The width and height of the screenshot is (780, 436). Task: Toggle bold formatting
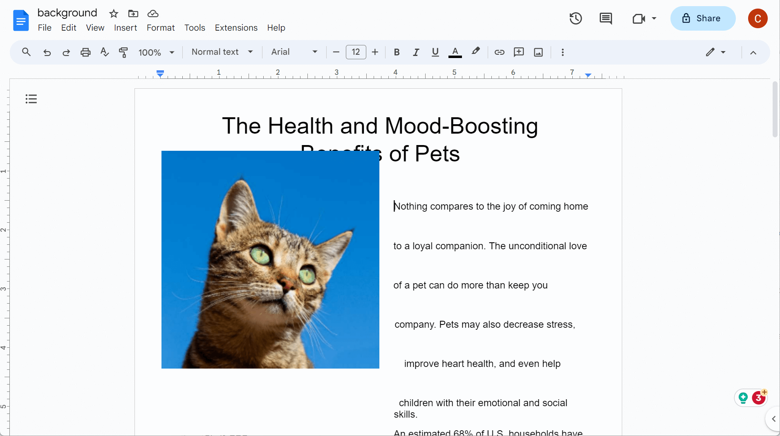[396, 52]
